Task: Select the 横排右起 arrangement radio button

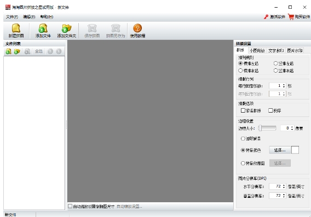Action: click(240, 71)
